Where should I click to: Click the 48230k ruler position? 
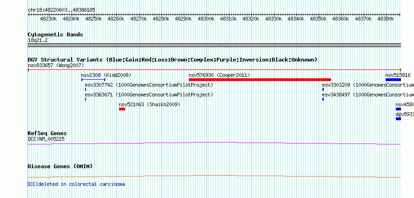(x=48, y=19)
